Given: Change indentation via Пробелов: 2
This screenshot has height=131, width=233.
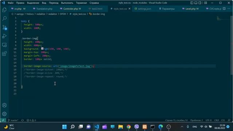Looking at the screenshot, I should [x=197, y=120].
